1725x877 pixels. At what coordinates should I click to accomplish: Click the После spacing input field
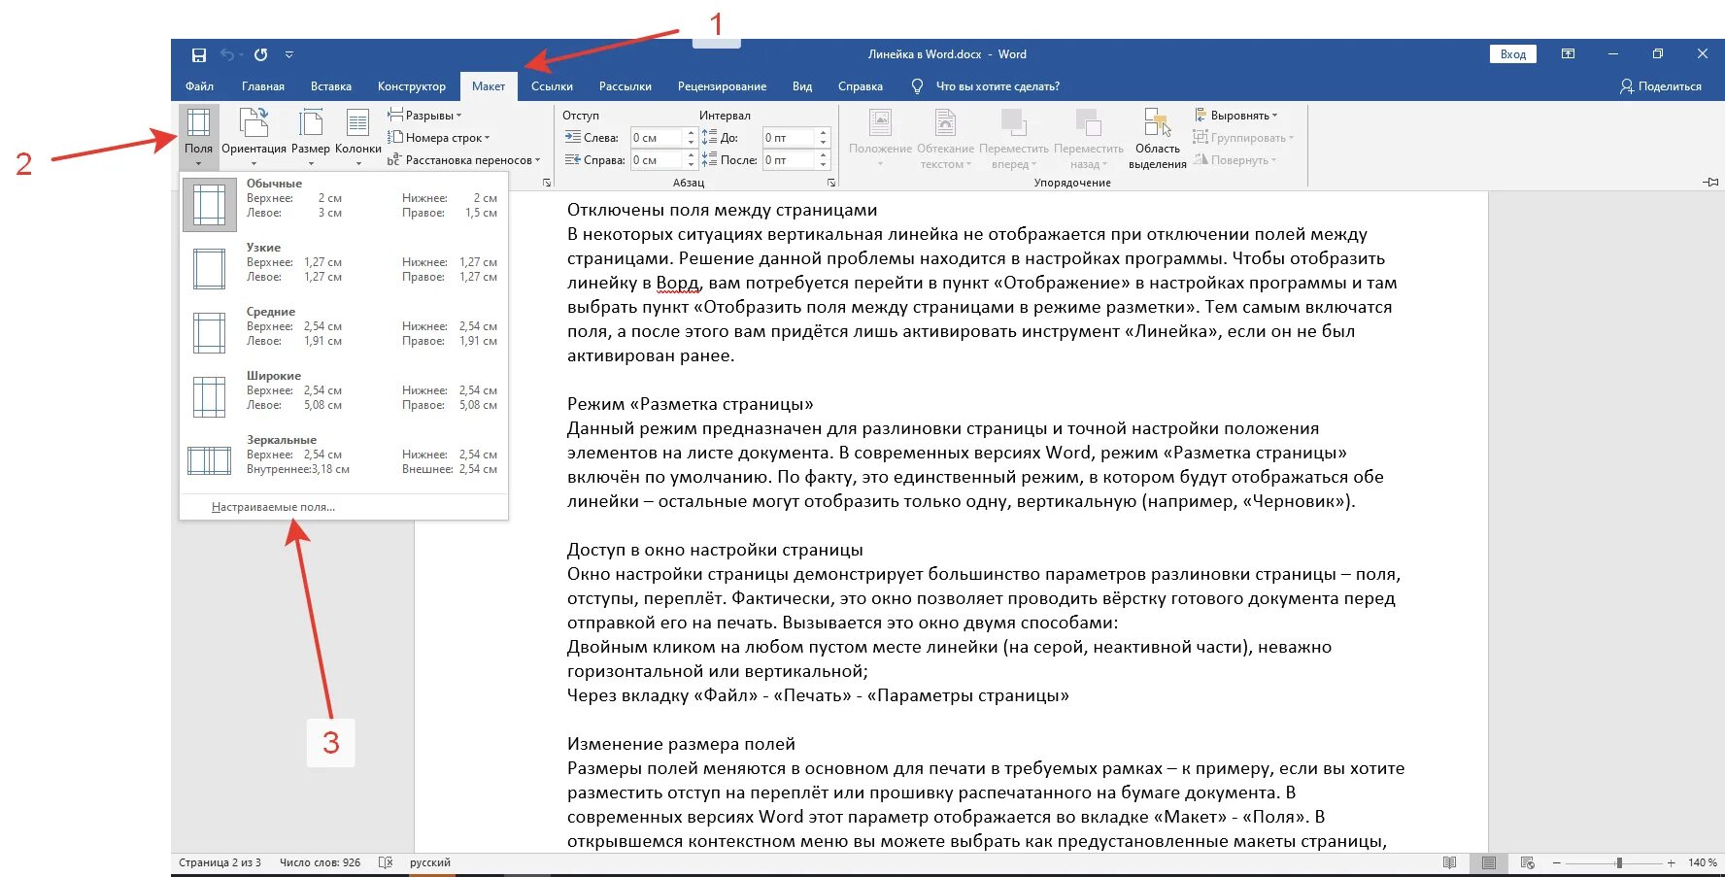(789, 160)
